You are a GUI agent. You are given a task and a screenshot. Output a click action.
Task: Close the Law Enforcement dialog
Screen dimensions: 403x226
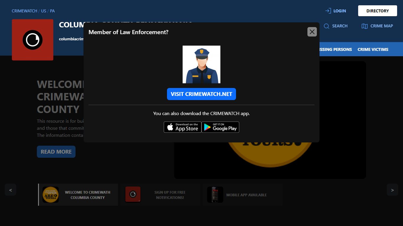[x=312, y=32]
